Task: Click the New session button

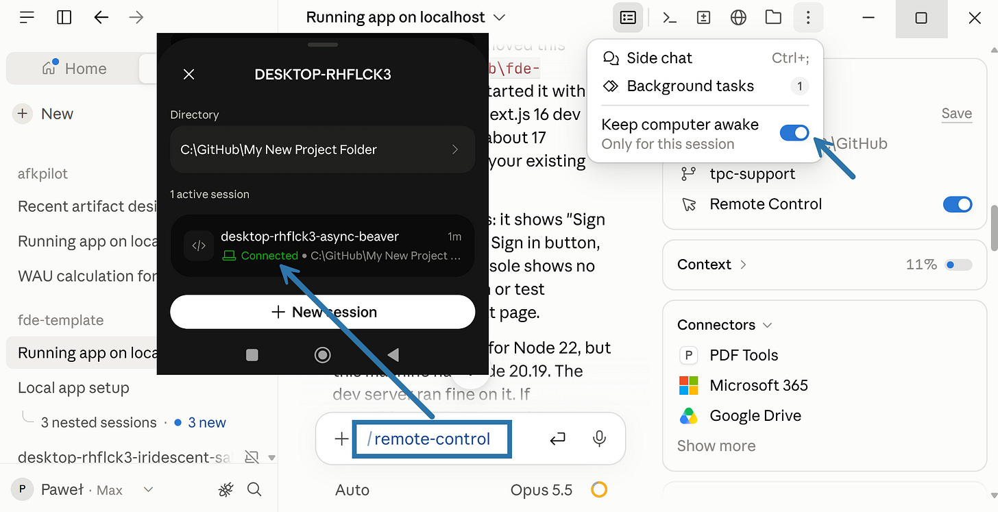Action: tap(323, 312)
